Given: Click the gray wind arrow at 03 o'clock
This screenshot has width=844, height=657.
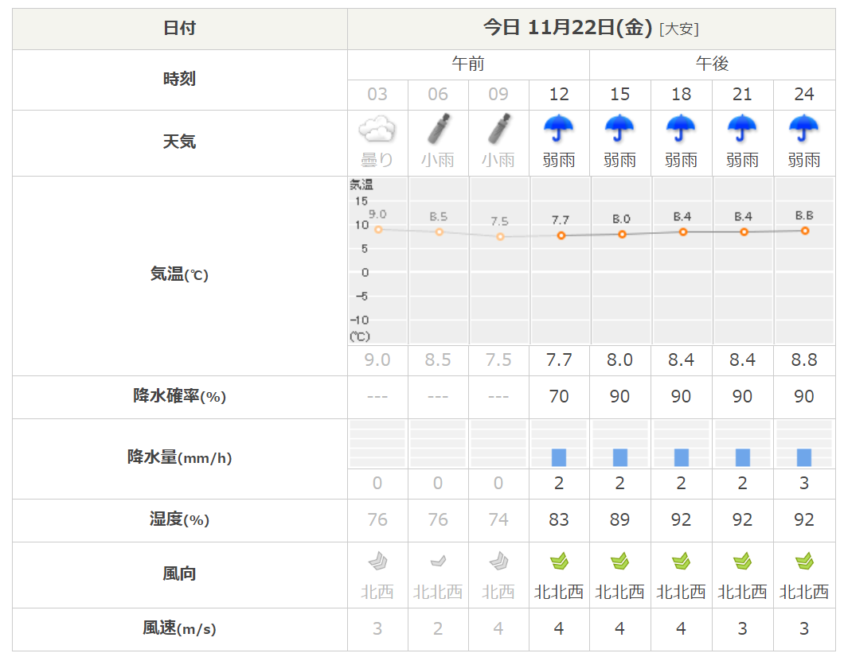Looking at the screenshot, I should [377, 562].
